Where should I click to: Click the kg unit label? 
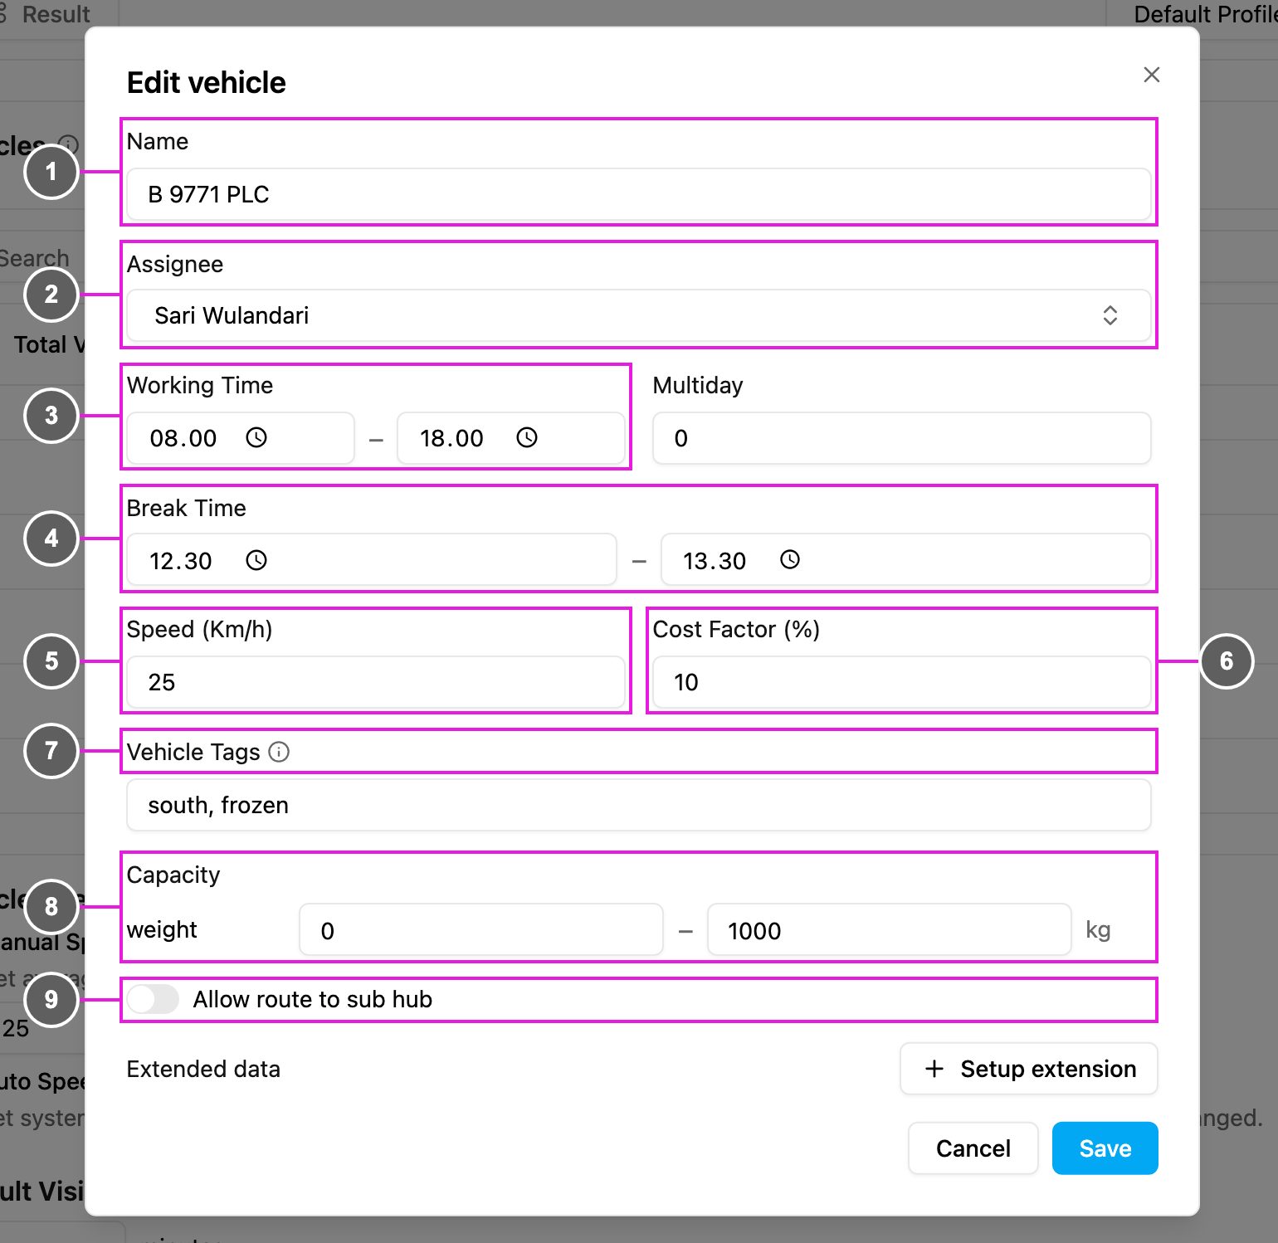1098,930
